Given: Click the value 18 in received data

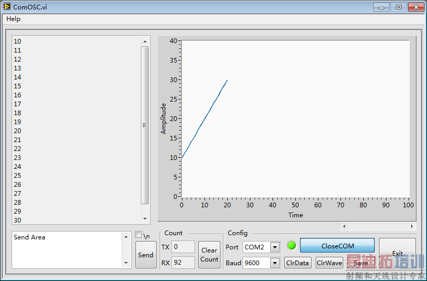Looking at the screenshot, I should click(x=17, y=113).
